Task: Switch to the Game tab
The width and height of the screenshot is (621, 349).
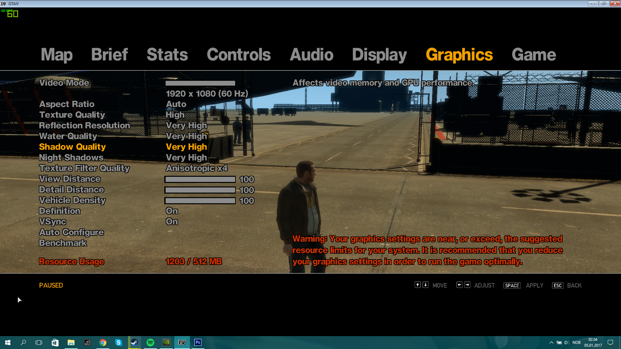Action: [x=534, y=54]
